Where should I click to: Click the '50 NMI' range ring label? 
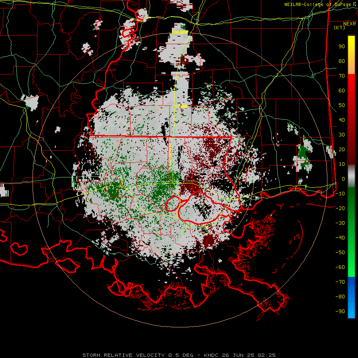[180, 106]
